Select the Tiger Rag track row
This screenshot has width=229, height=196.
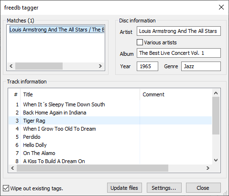[110, 121]
